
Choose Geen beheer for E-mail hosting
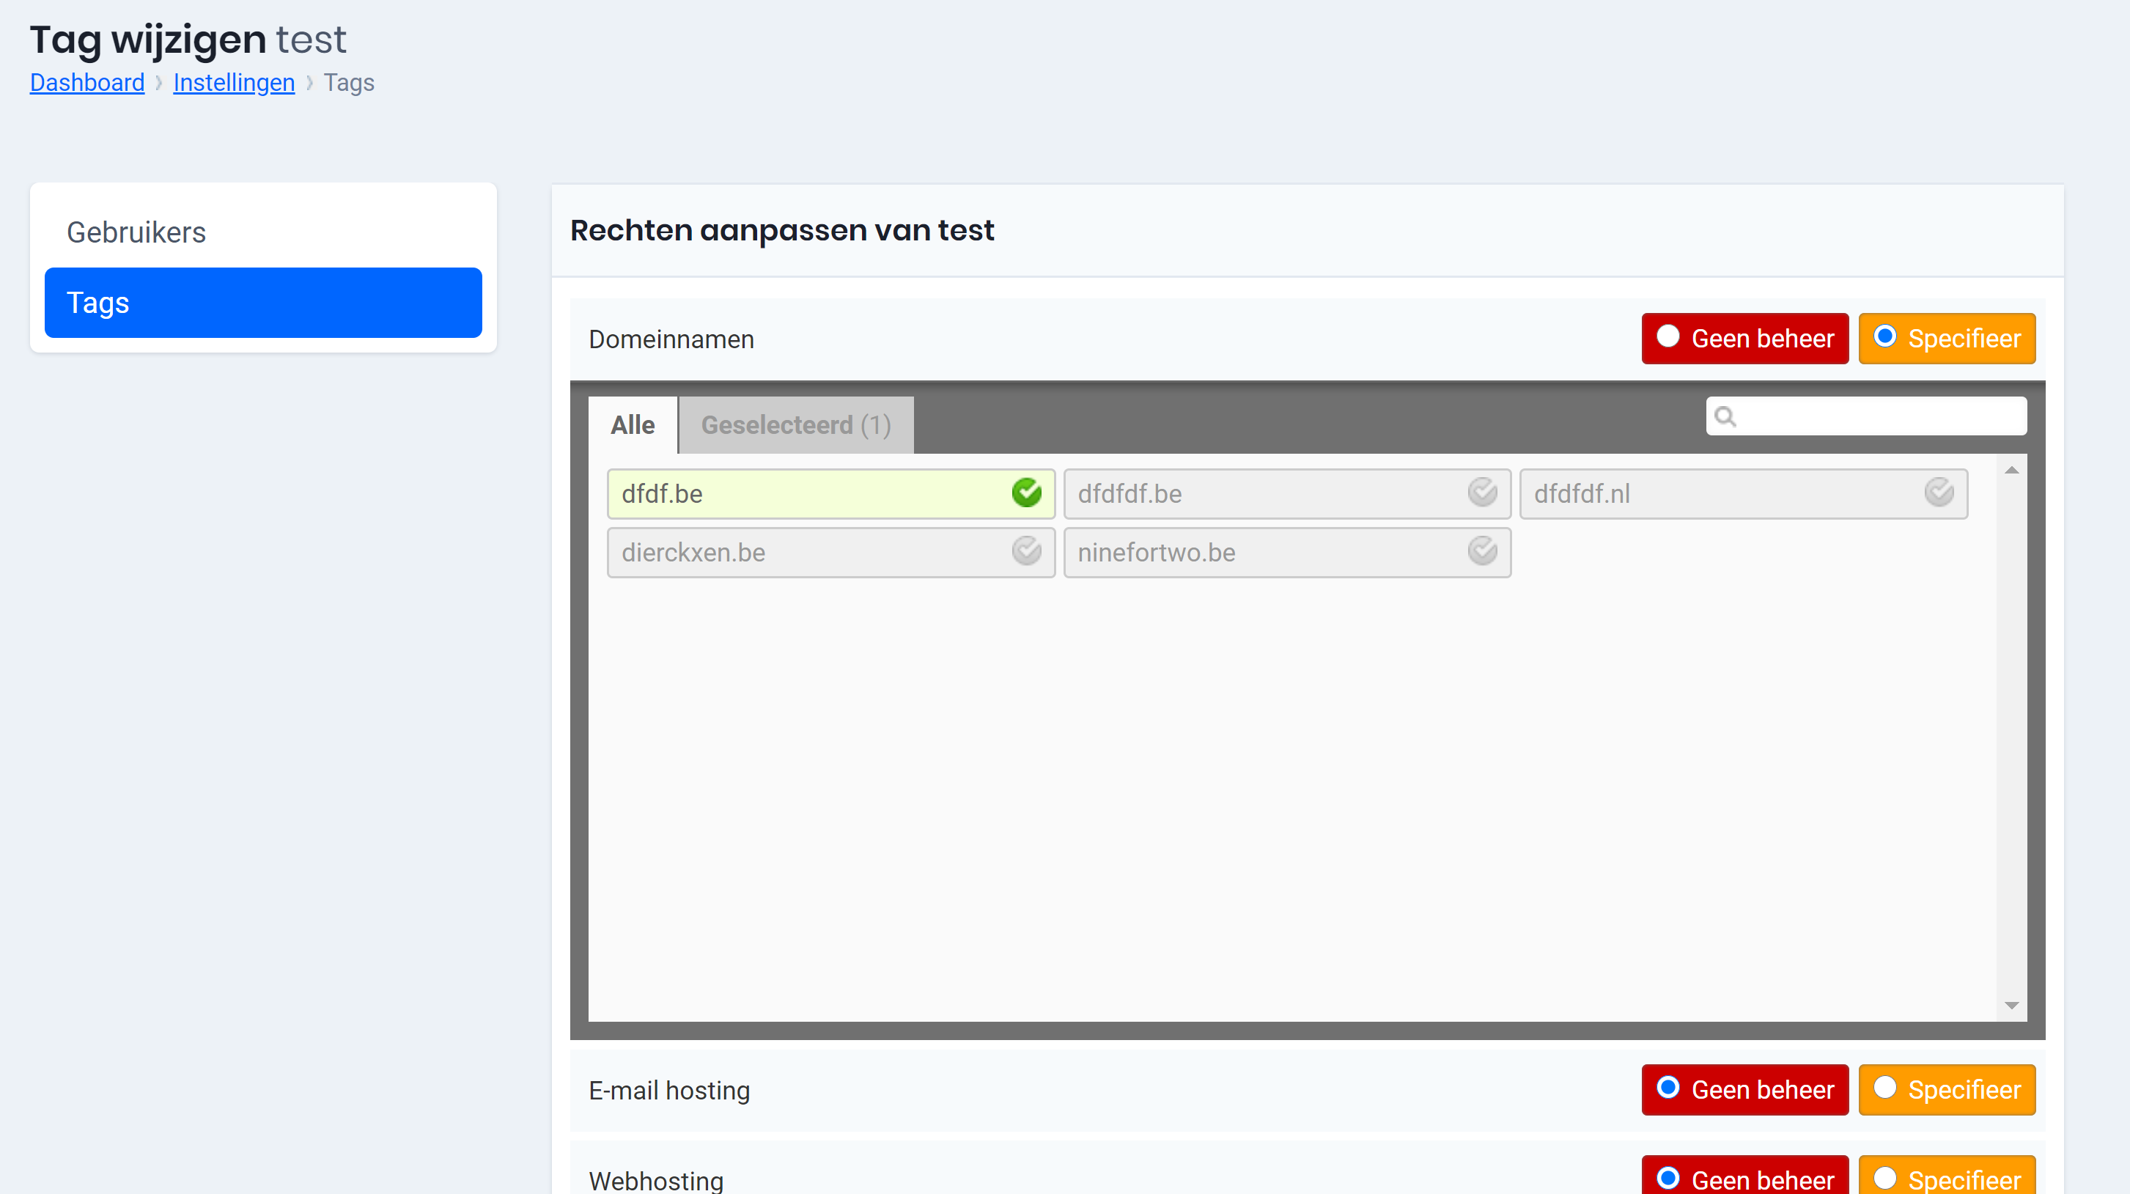click(x=1667, y=1087)
